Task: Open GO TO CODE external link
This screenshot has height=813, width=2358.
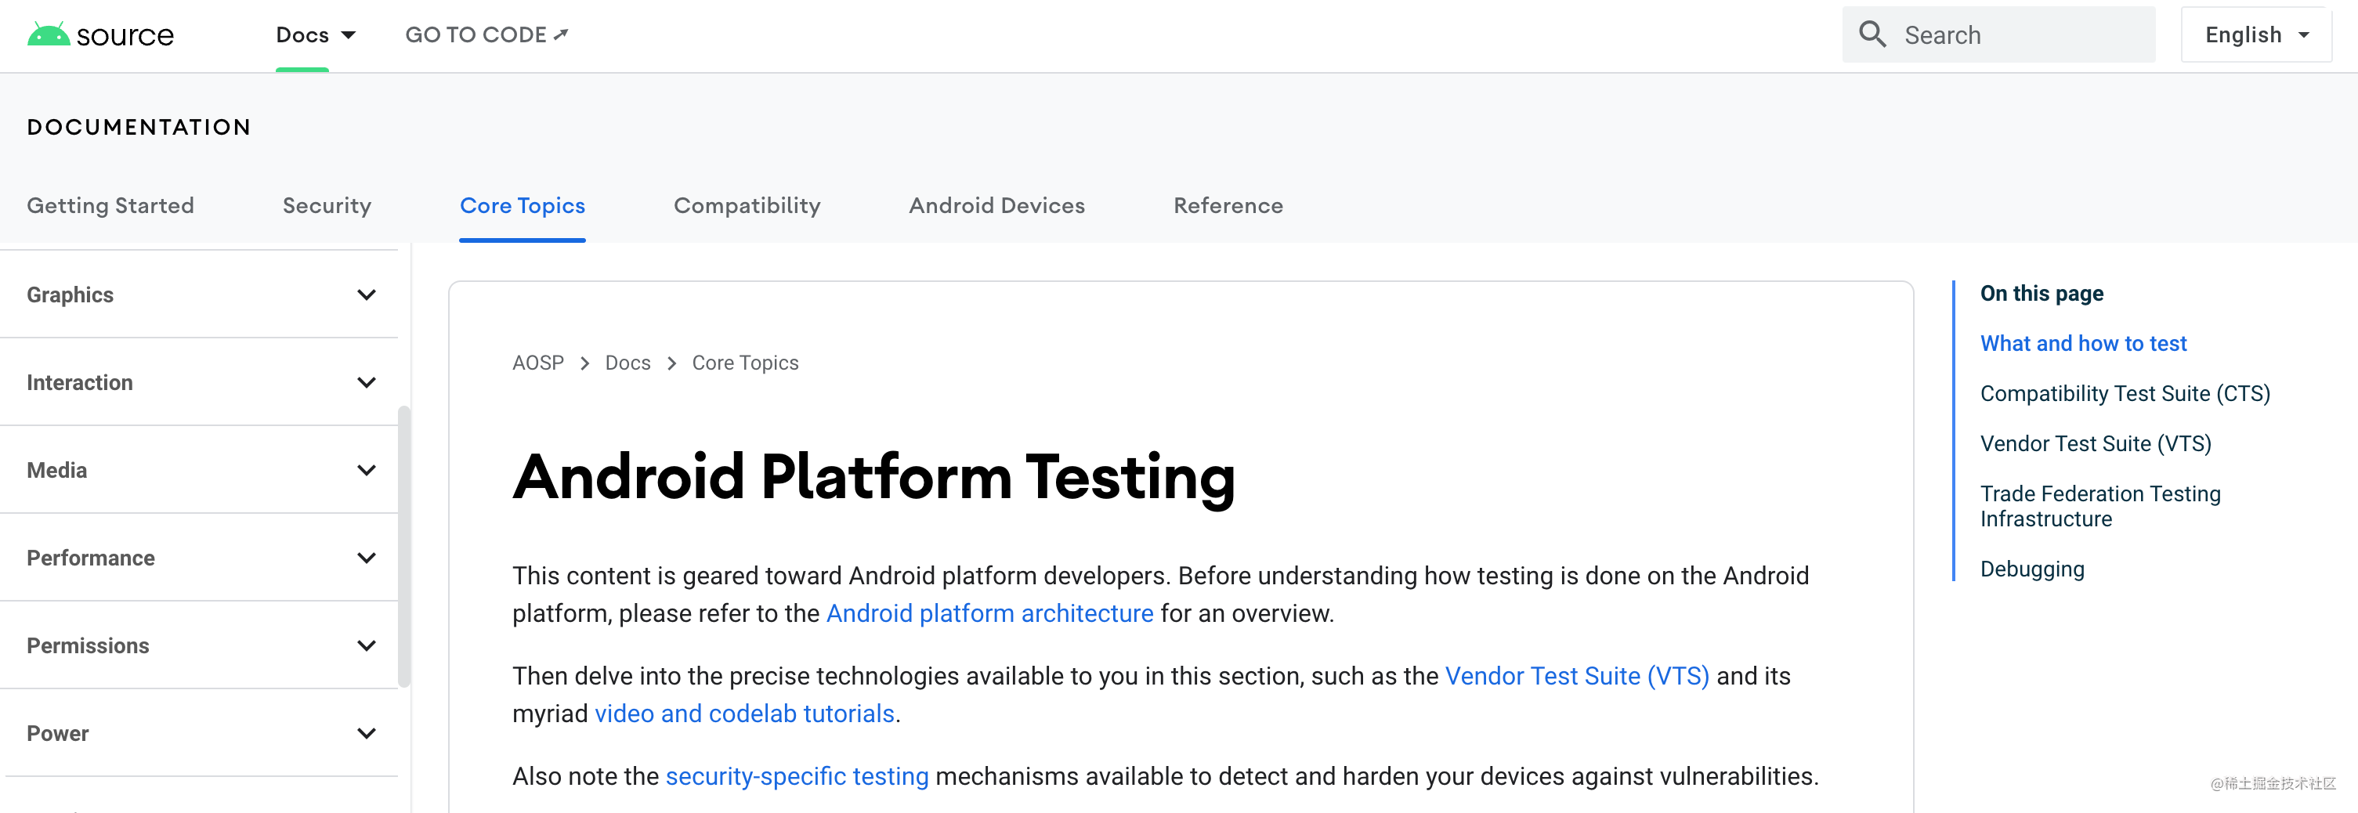Action: [x=487, y=34]
